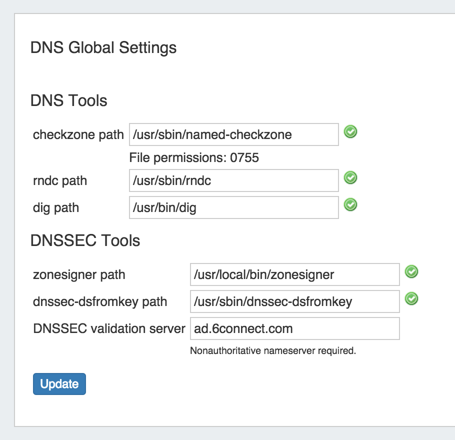Click the "DNS Global Settings" heading
The height and width of the screenshot is (440, 455).
(103, 48)
